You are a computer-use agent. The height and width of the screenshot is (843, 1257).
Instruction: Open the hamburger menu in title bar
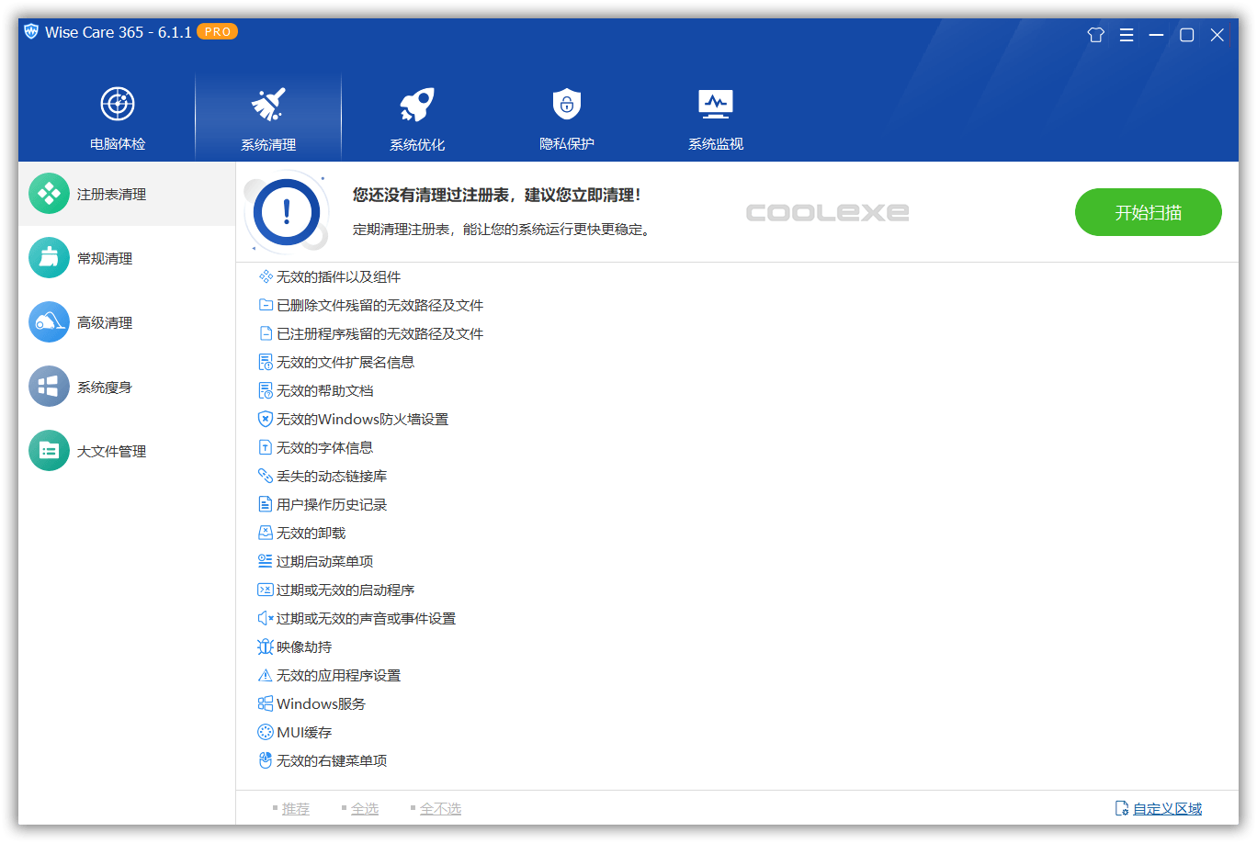(x=1127, y=35)
